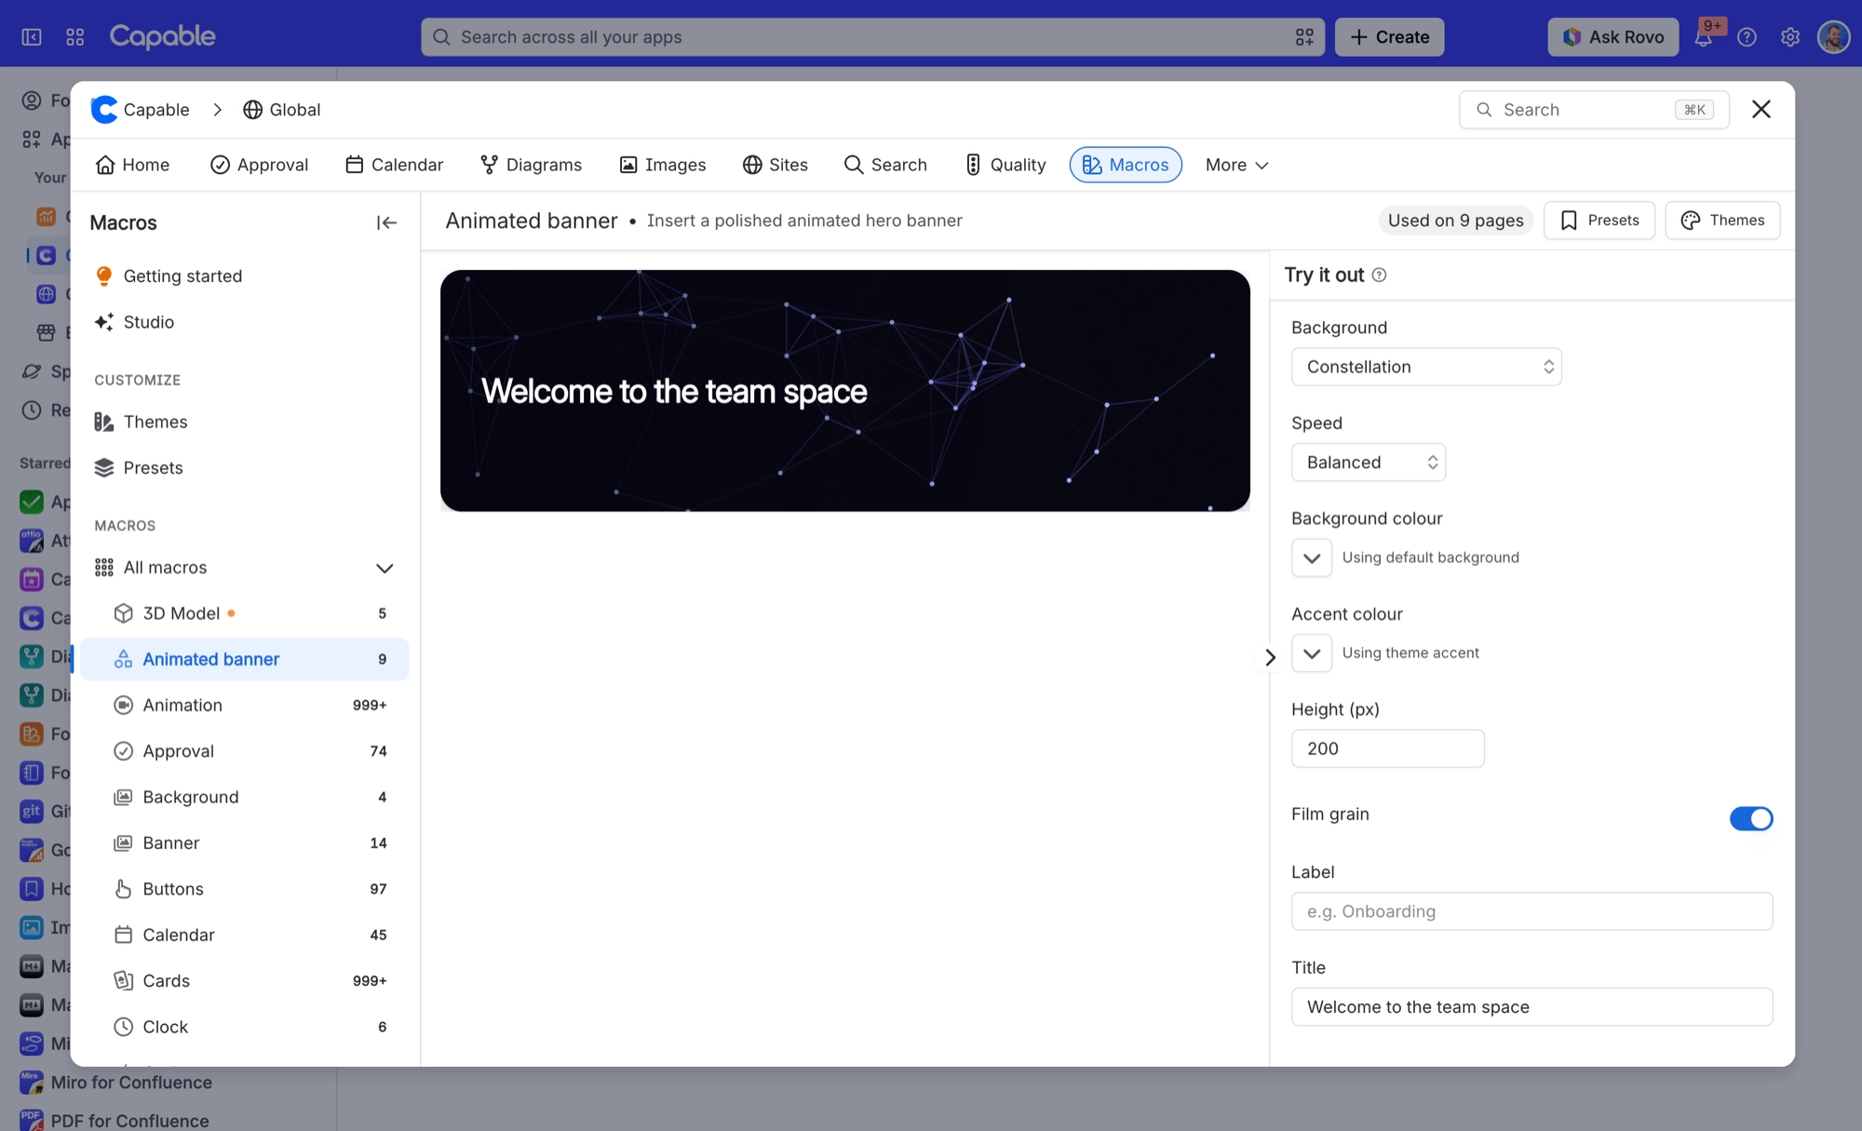Open the Speed Balanced dropdown
Screen dimensions: 1862x1131
coord(1368,463)
